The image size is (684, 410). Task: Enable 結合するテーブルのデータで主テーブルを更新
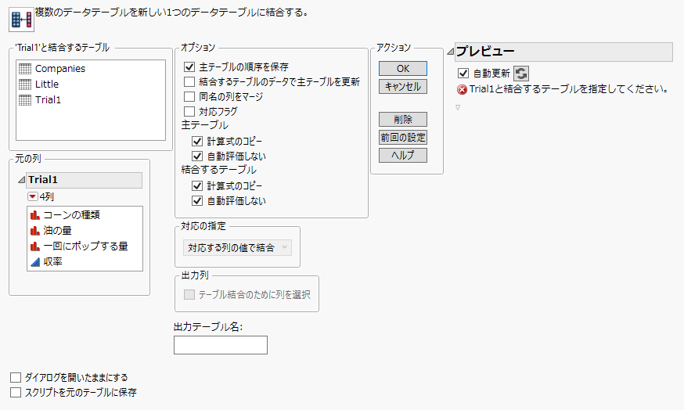point(189,82)
